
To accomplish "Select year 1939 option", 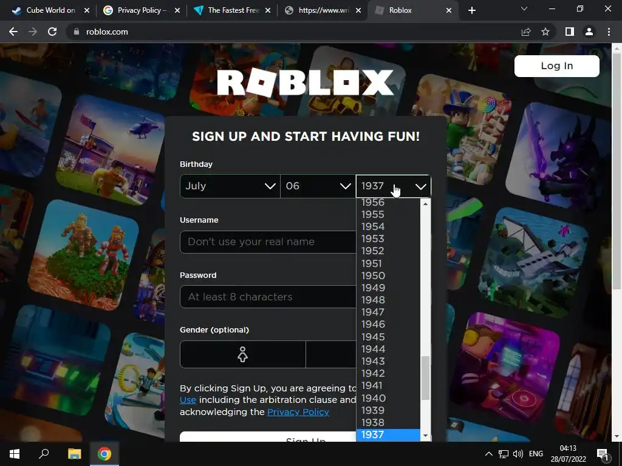I will pyautogui.click(x=388, y=411).
